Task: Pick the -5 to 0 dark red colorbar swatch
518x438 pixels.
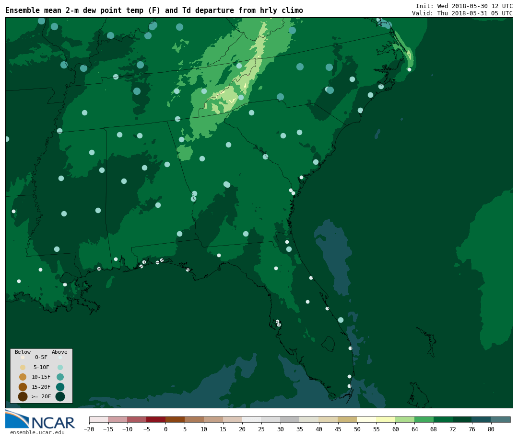Action: point(156,419)
